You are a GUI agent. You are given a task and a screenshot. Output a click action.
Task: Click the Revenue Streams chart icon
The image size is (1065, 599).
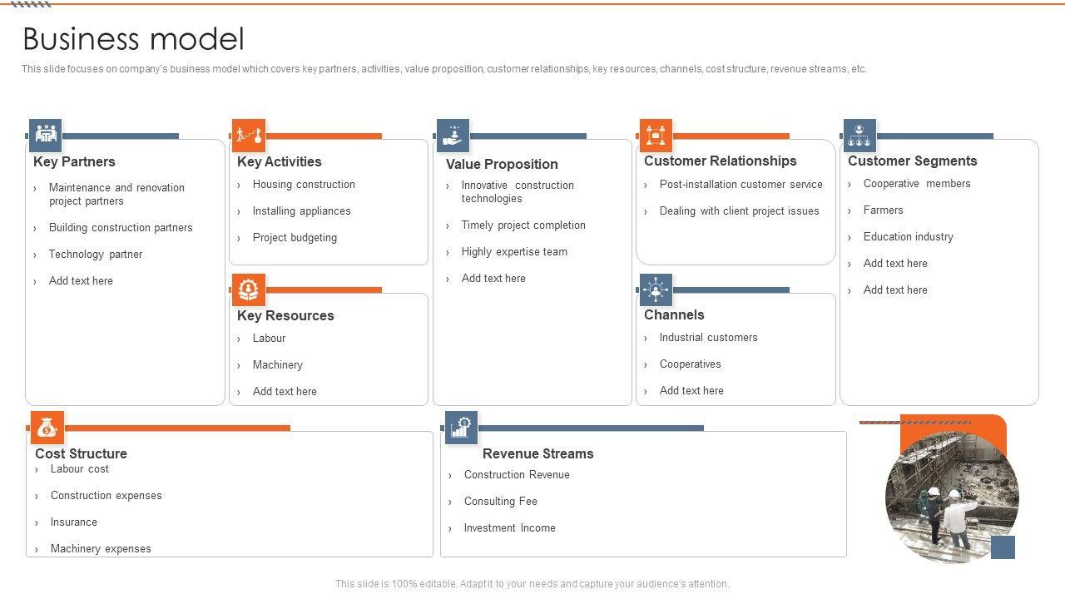[x=461, y=428]
